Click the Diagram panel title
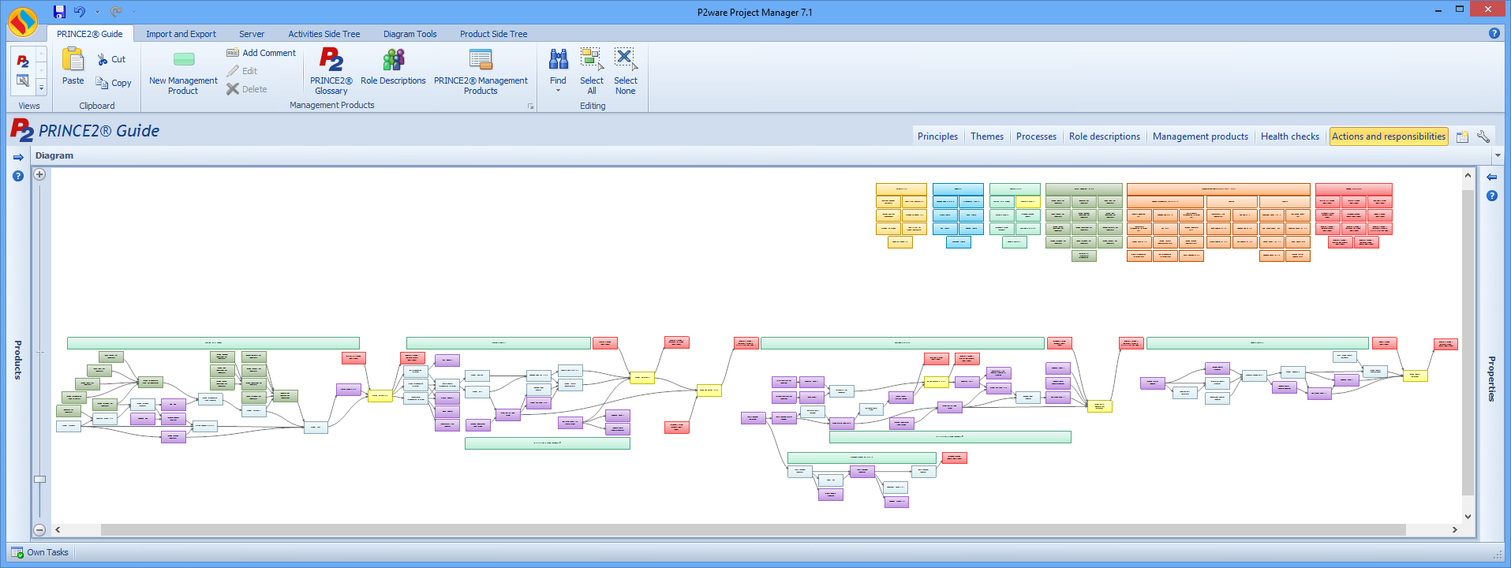Image resolution: width=1511 pixels, height=568 pixels. pos(54,155)
